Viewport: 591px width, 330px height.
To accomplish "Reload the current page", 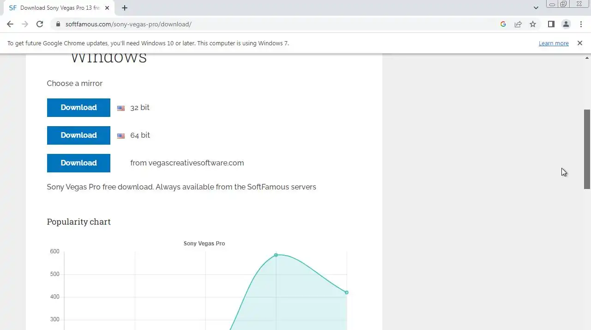I will point(40,24).
